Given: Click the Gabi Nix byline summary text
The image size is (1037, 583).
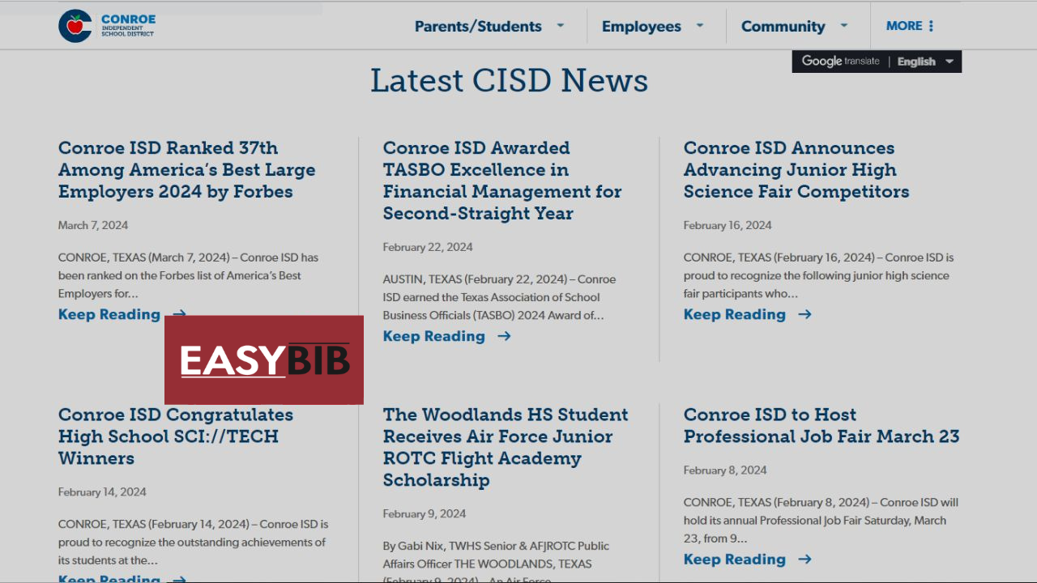Looking at the screenshot, I should pyautogui.click(x=496, y=561).
